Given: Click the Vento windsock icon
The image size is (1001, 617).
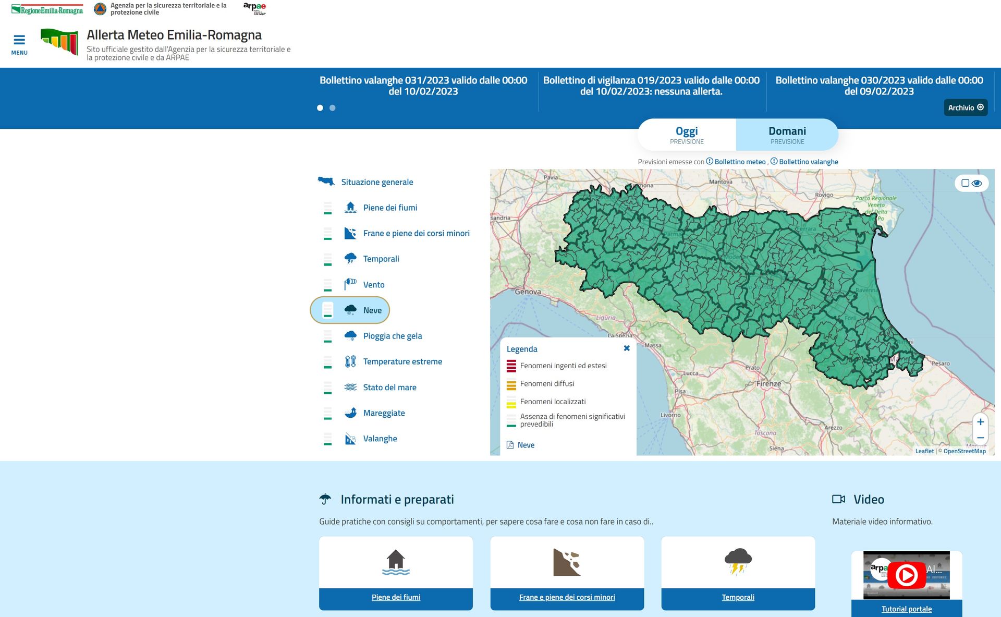Looking at the screenshot, I should 350,284.
